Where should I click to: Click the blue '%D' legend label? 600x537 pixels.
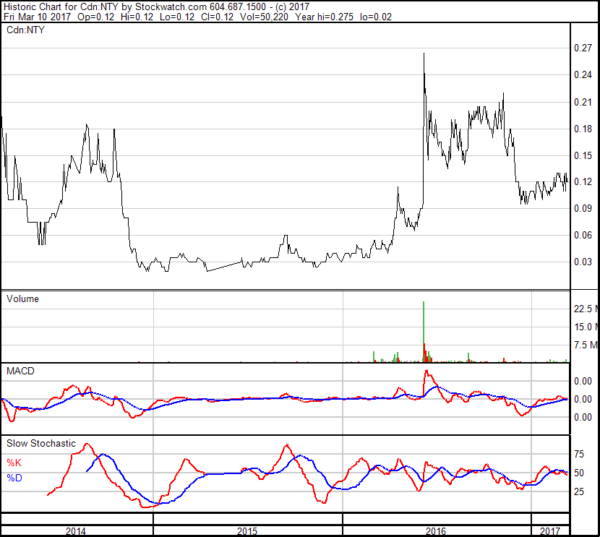14,478
